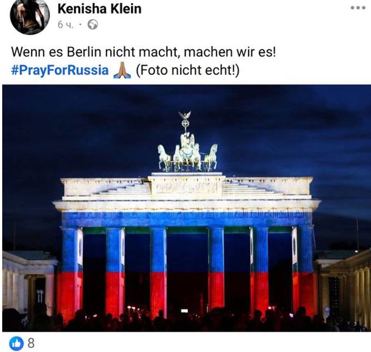
Task: Click the text '(Foto nicht echt!)'
Action: (188, 71)
